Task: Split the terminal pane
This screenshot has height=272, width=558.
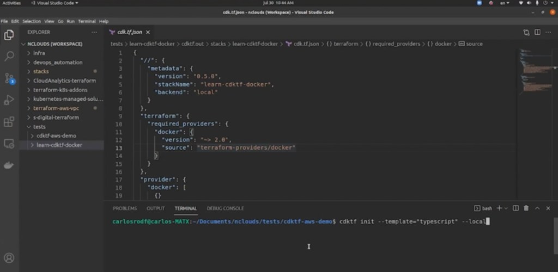Action: point(515,208)
